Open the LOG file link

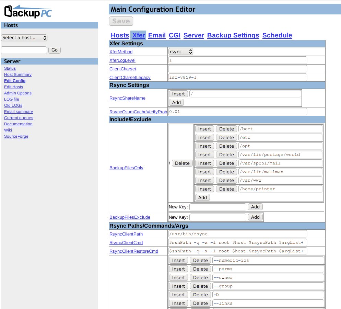coord(12,99)
